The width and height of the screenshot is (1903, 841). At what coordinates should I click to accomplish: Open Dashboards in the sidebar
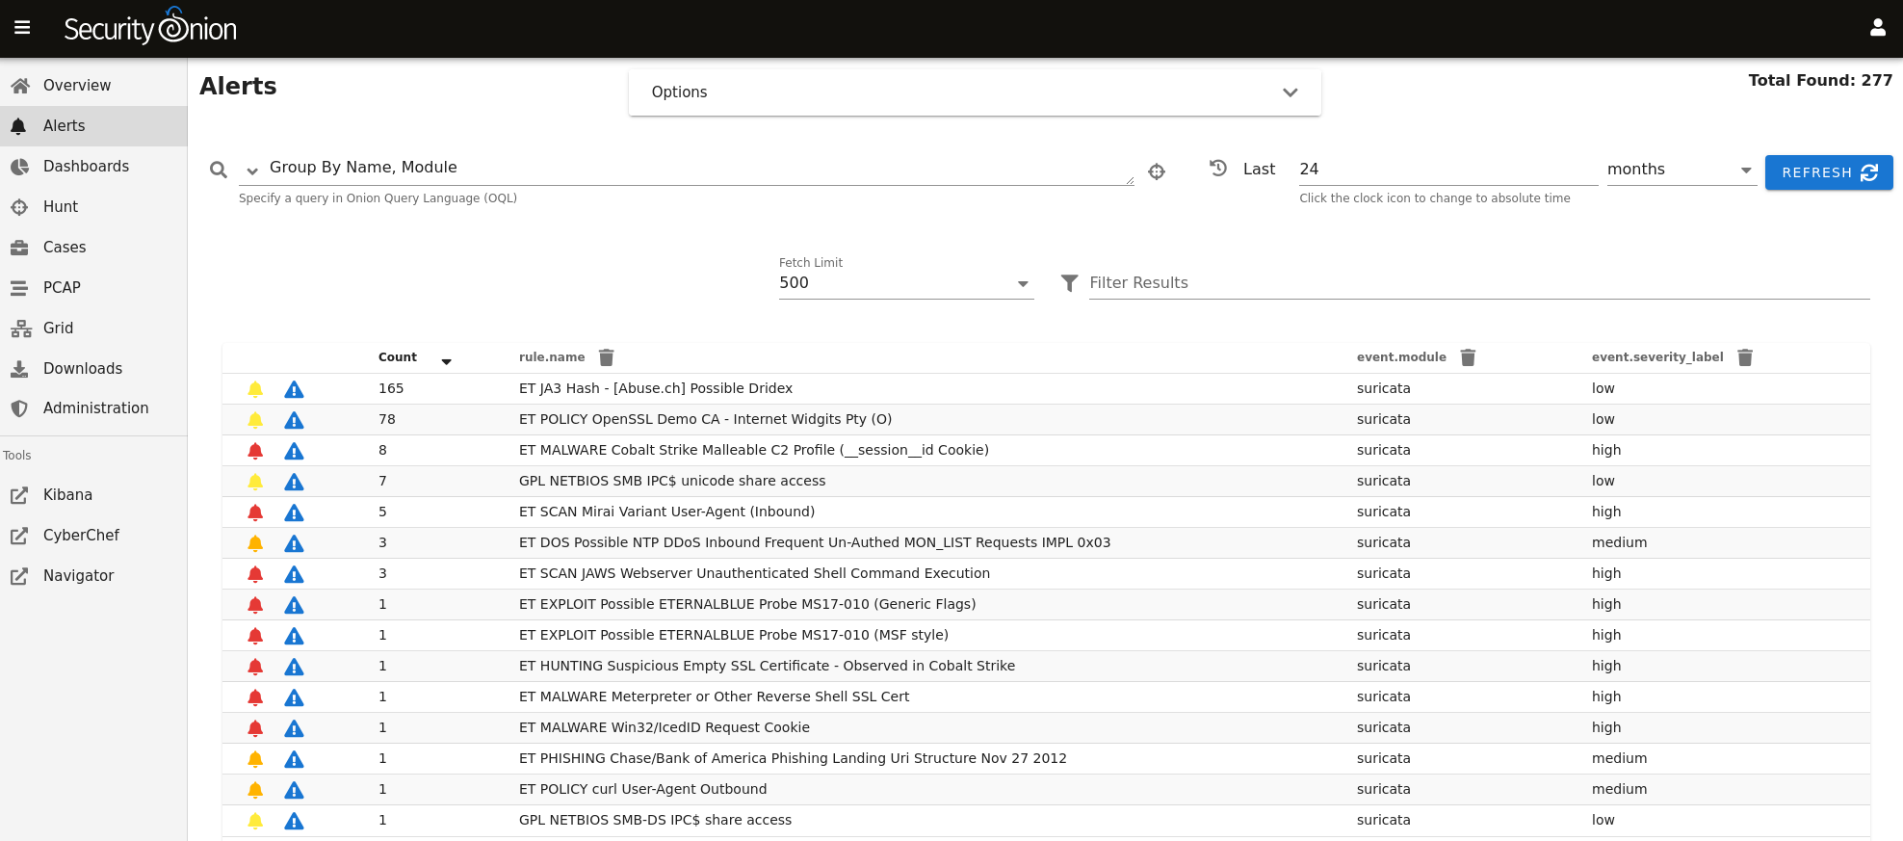[x=86, y=167]
